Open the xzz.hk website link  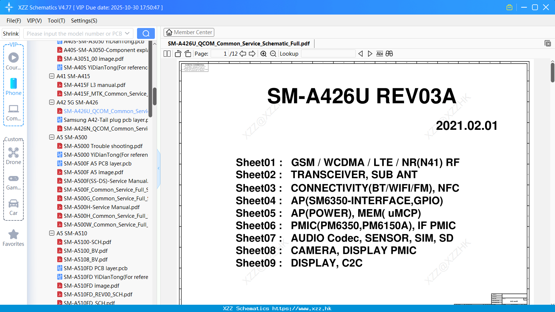pyautogui.click(x=302, y=308)
